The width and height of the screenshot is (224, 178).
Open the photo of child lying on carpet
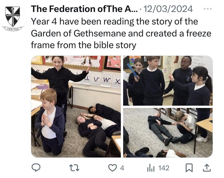point(168,133)
